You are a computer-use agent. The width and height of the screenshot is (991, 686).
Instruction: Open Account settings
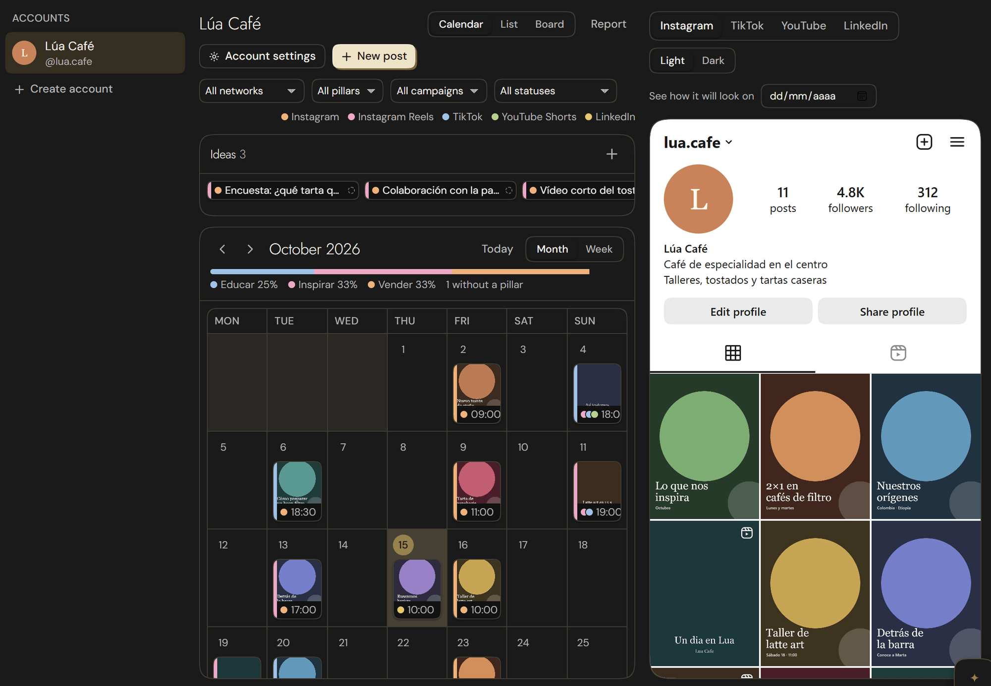point(262,56)
